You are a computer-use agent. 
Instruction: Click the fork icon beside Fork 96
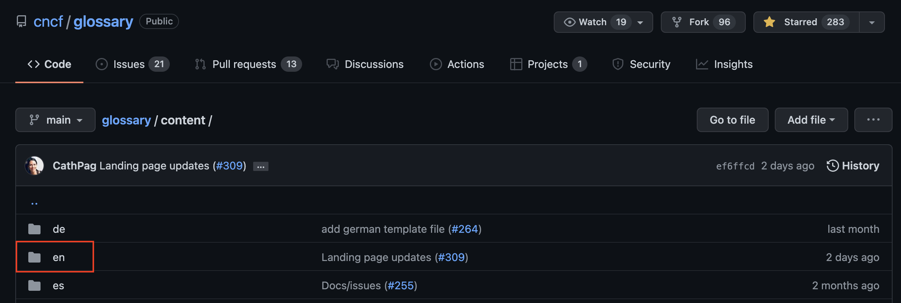click(x=677, y=22)
